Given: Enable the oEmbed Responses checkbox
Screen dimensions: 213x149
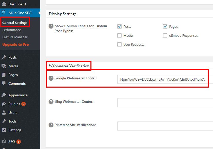Looking at the screenshot, I should tap(165, 35).
